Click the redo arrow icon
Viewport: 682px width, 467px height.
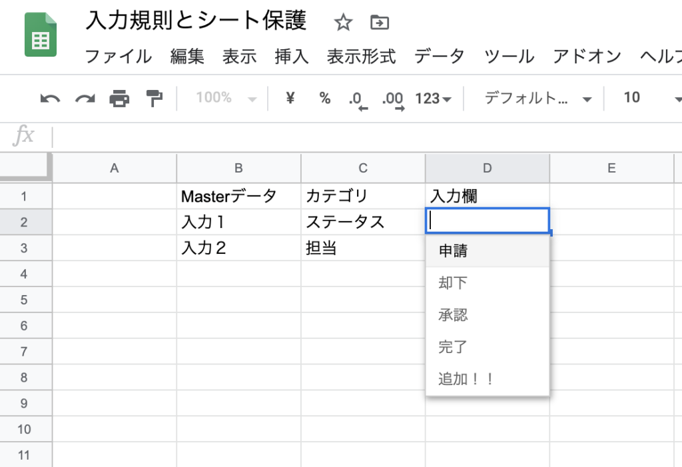85,99
